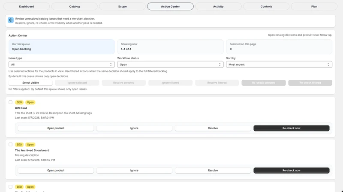Viewport: 343px width, 192px height.
Task: Click the Ignore selected button
Action: click(x=77, y=83)
